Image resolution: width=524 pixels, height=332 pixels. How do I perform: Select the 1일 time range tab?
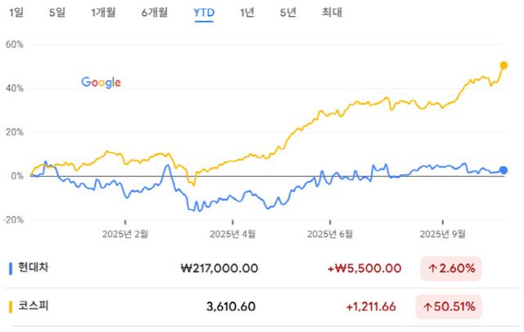click(x=16, y=12)
